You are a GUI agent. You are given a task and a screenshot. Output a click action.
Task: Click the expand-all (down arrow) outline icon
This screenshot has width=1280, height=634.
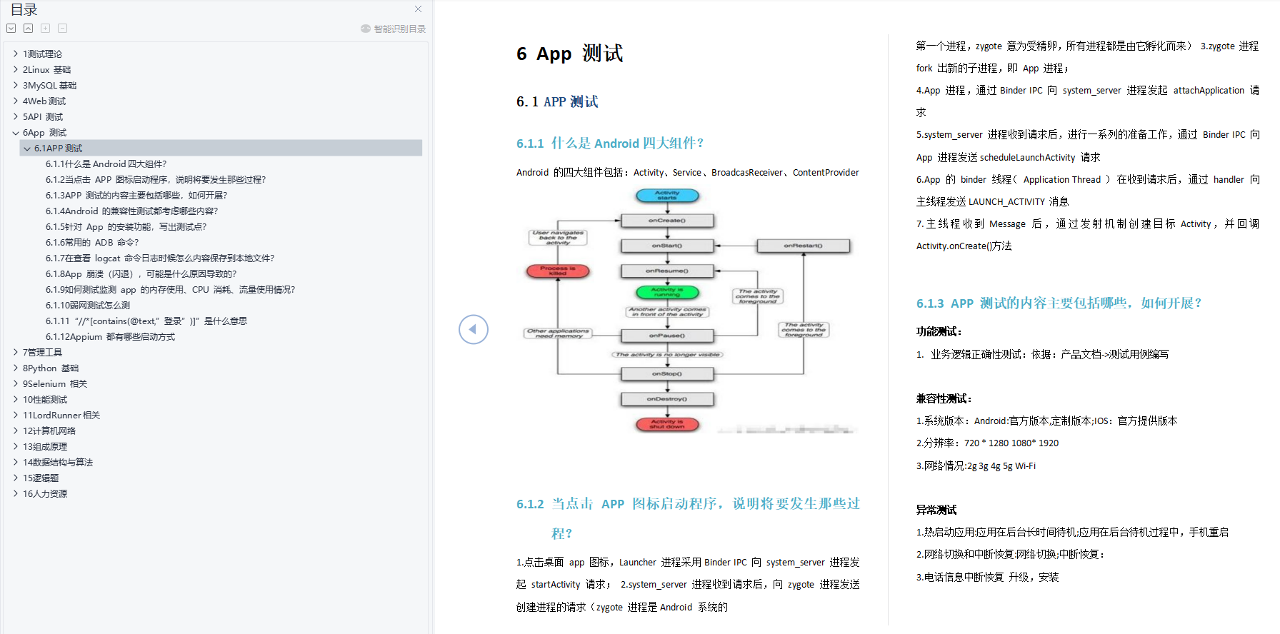coord(11,29)
